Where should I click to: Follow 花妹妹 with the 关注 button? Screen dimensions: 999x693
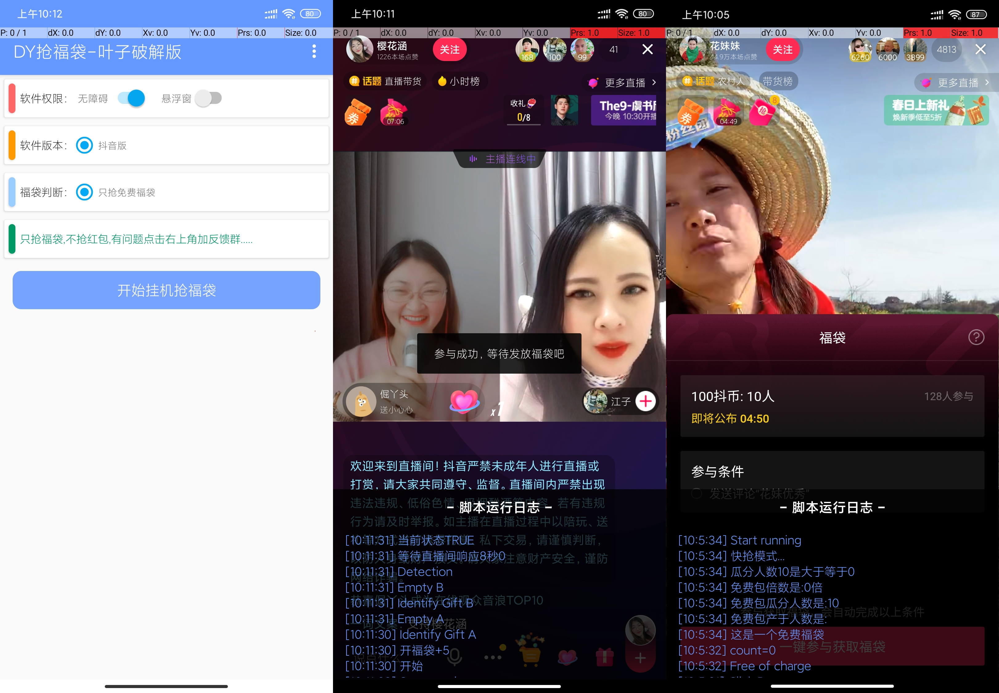pos(782,50)
